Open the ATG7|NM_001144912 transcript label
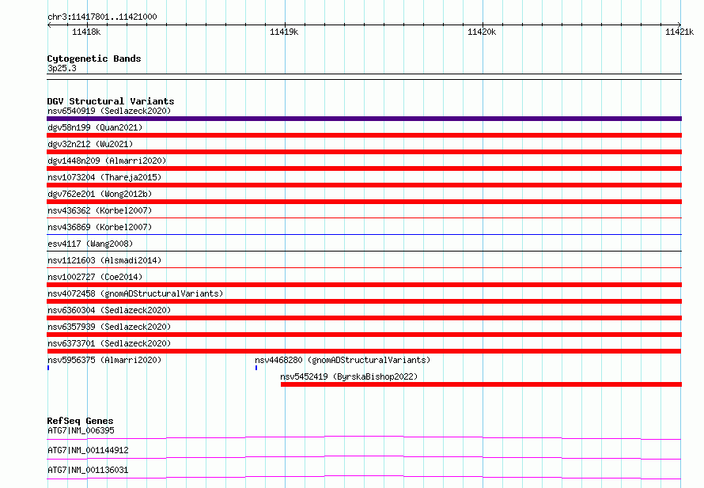Screen dimensions: 704x488 click(x=88, y=450)
